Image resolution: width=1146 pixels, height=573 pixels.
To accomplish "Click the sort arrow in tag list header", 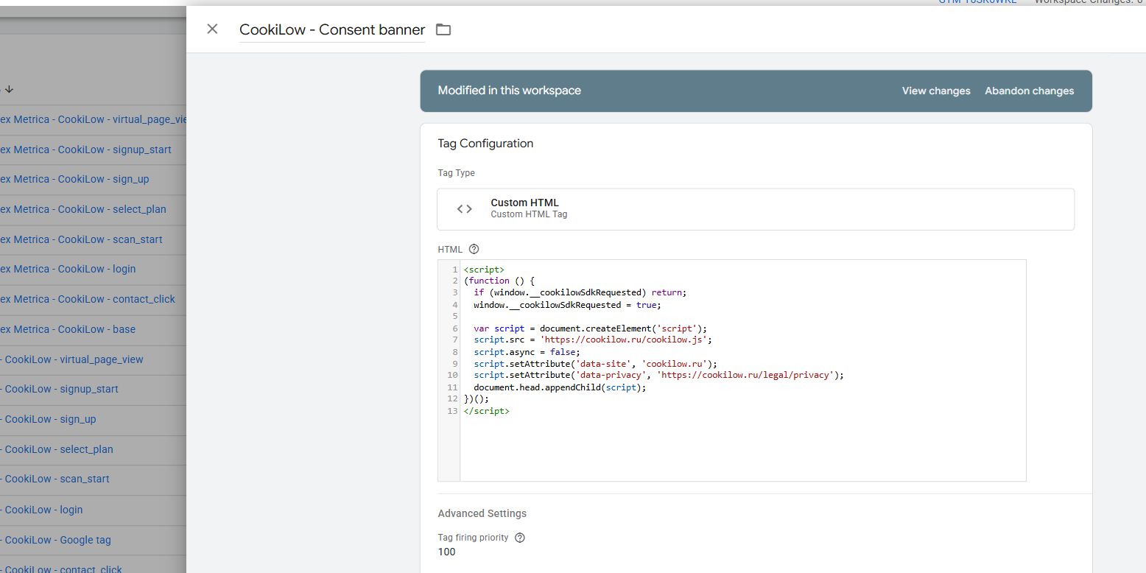I will (x=9, y=90).
